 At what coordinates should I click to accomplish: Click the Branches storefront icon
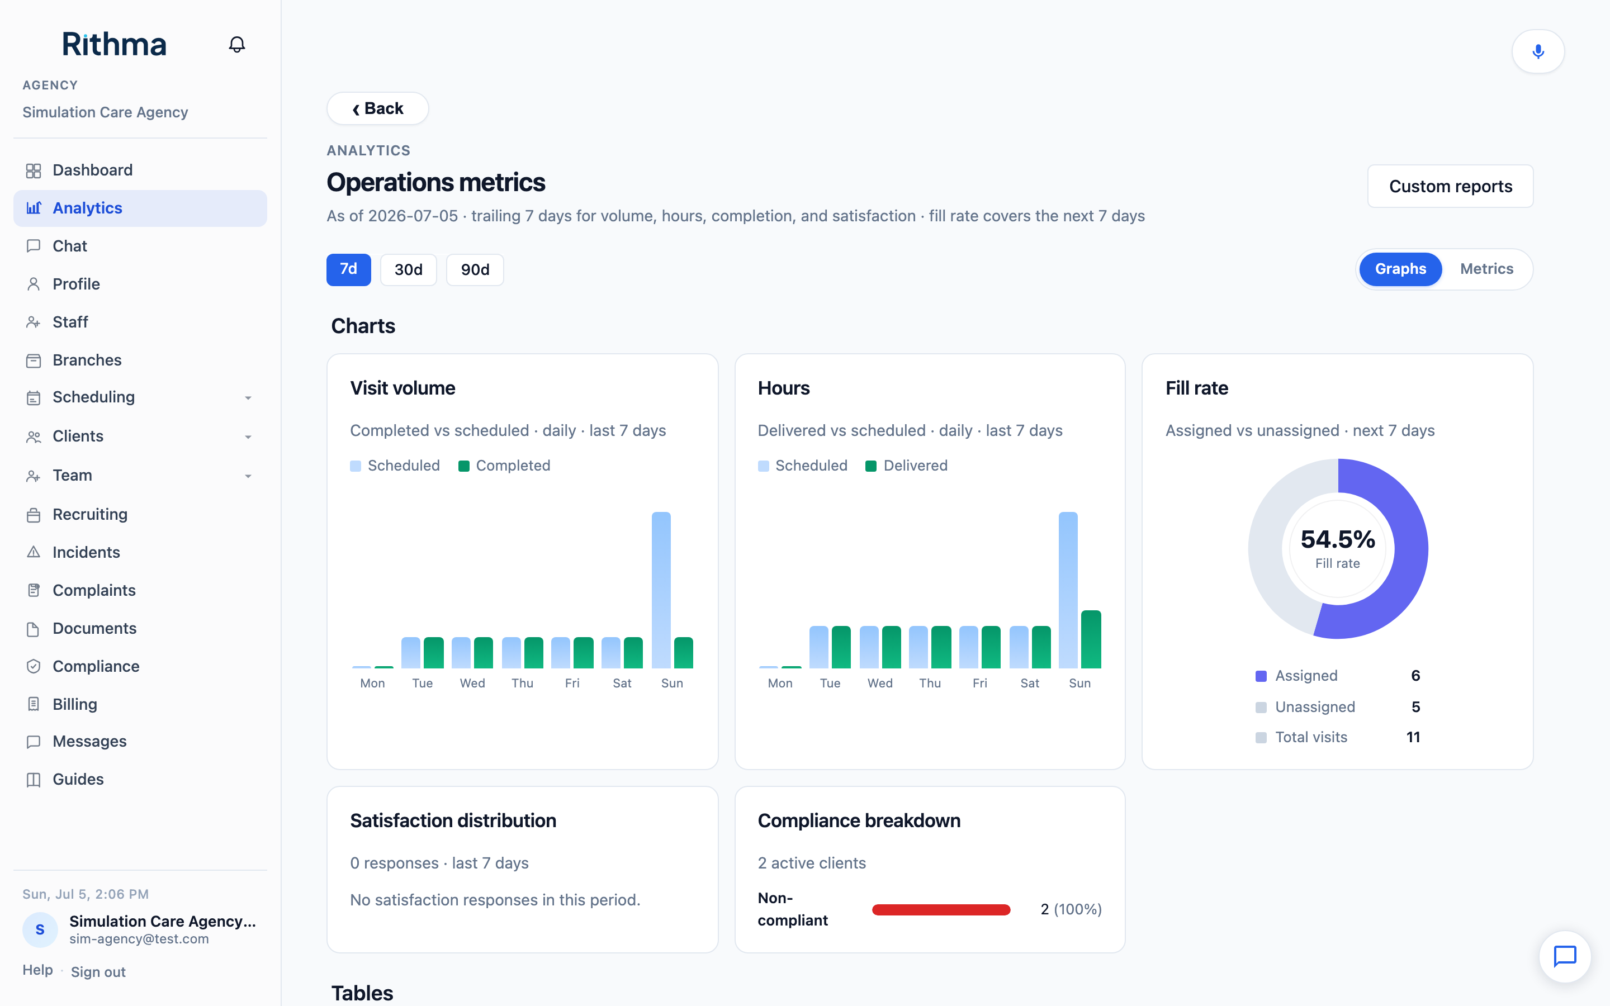tap(34, 360)
